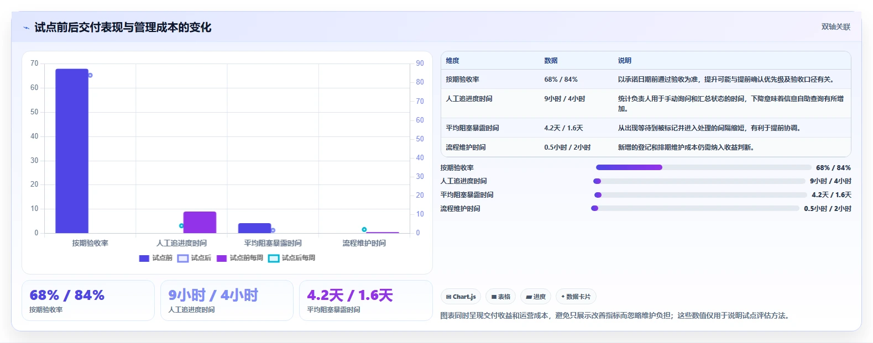Click the 平均阻塞暴露时间 progress bar

(x=701, y=195)
